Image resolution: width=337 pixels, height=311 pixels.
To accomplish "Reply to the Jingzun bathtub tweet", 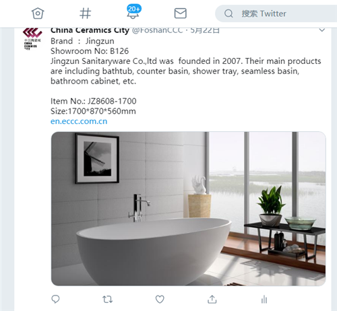I will coord(55,299).
